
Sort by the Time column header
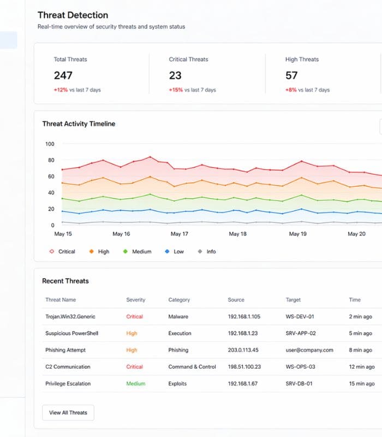coord(355,300)
